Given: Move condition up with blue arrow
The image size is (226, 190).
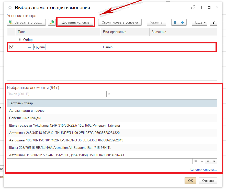Looking at the screenshot, I should click(175, 22).
